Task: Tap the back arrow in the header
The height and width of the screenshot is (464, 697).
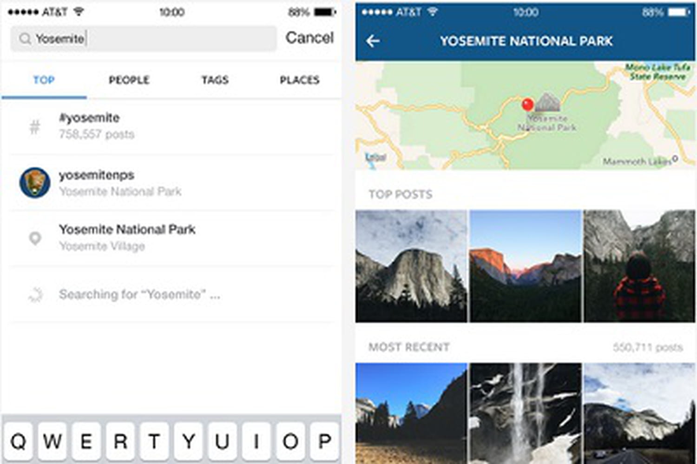Action: pos(373,41)
